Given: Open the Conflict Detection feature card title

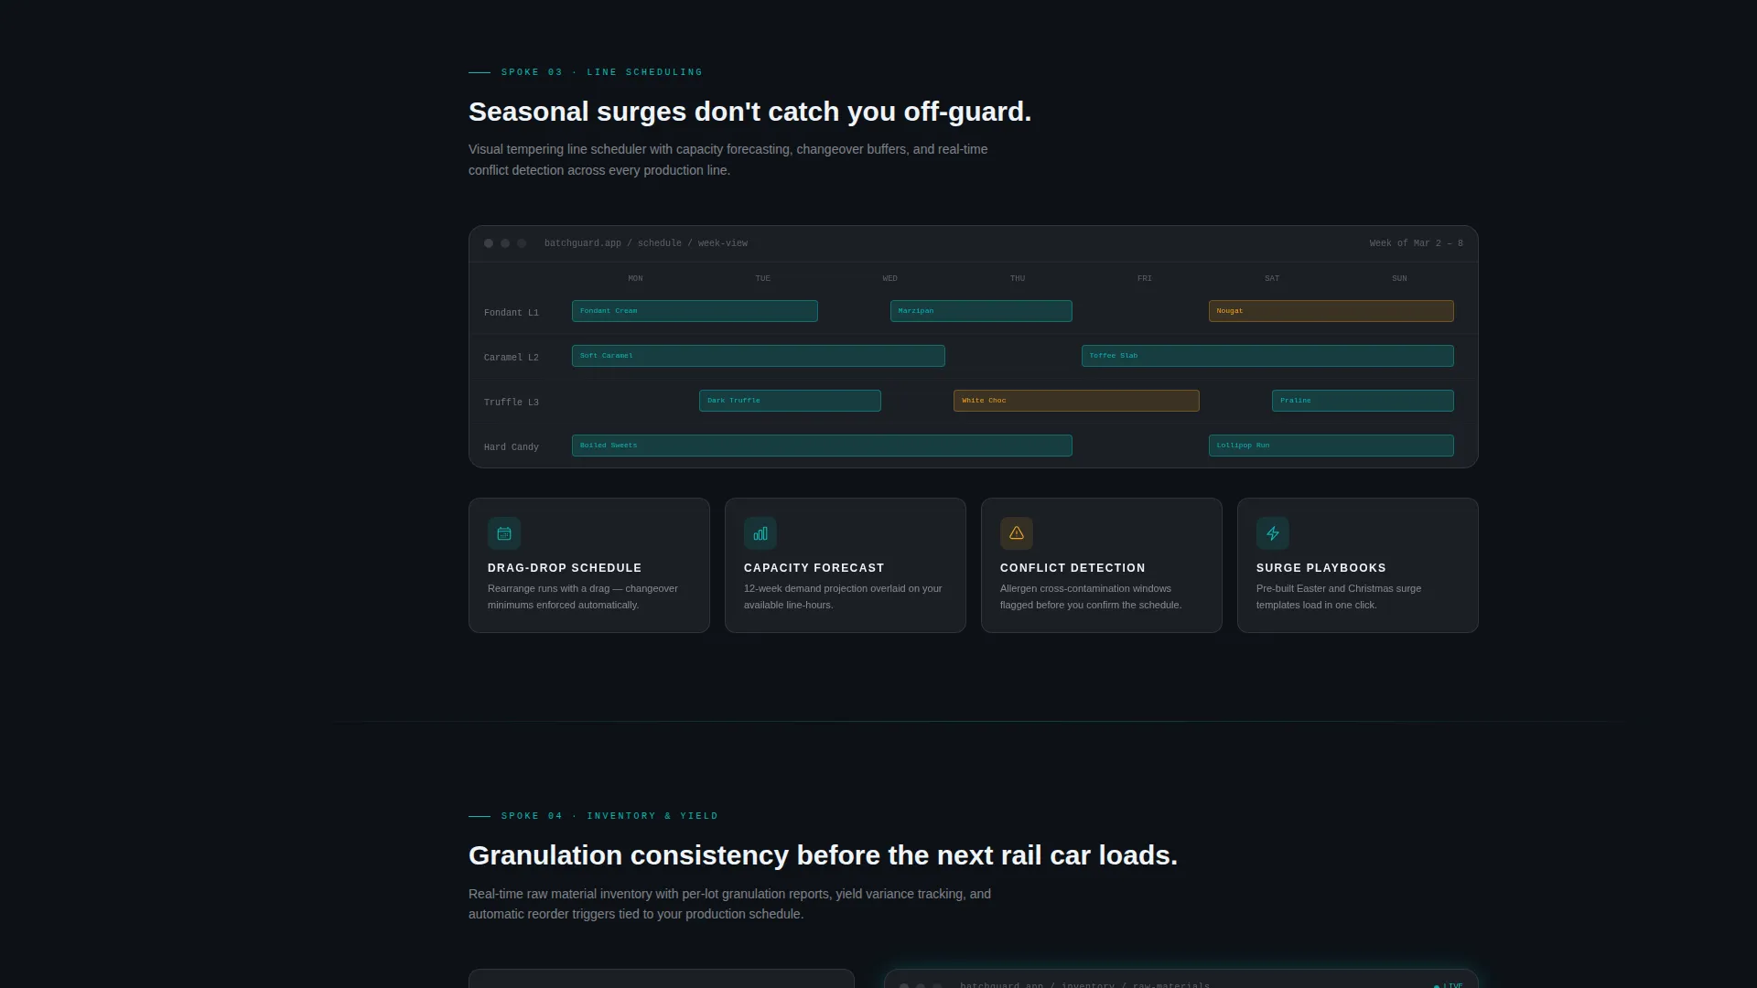Looking at the screenshot, I should pos(1073,568).
